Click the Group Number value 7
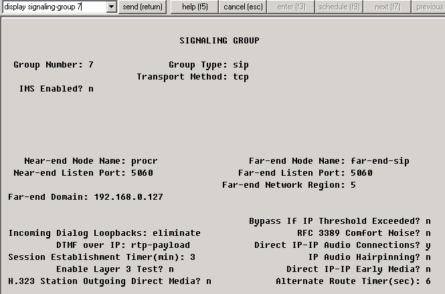445x294 pixels. [x=91, y=65]
